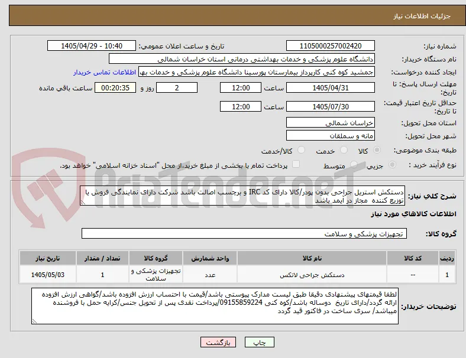Click the remaining time field 00:20:35
This screenshot has height=358, width=466.
tap(115, 87)
